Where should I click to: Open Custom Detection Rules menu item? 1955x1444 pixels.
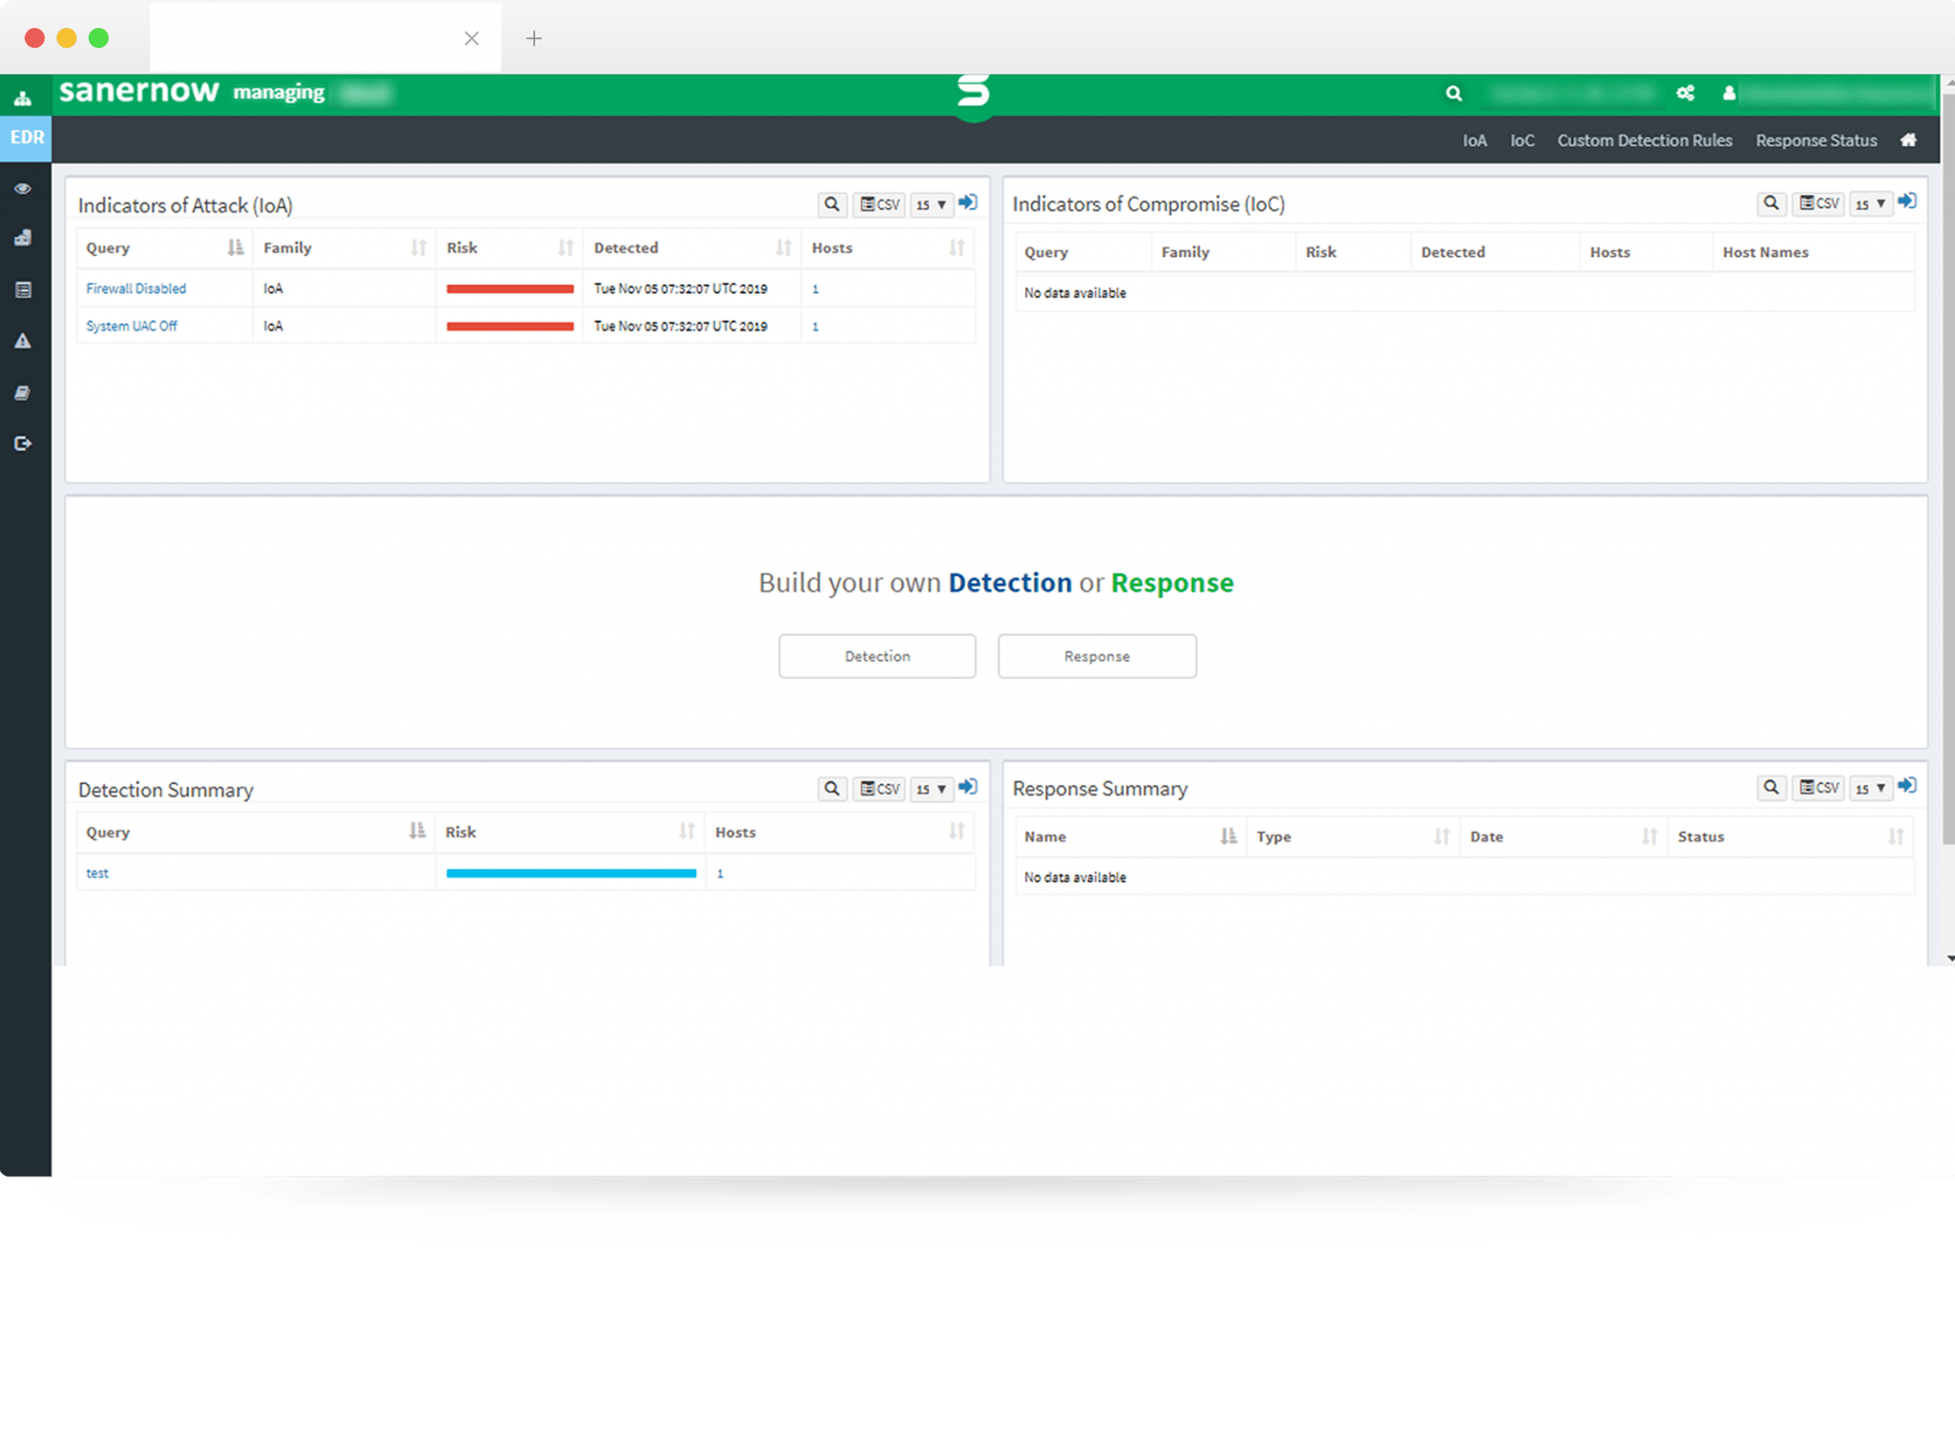click(x=1645, y=140)
